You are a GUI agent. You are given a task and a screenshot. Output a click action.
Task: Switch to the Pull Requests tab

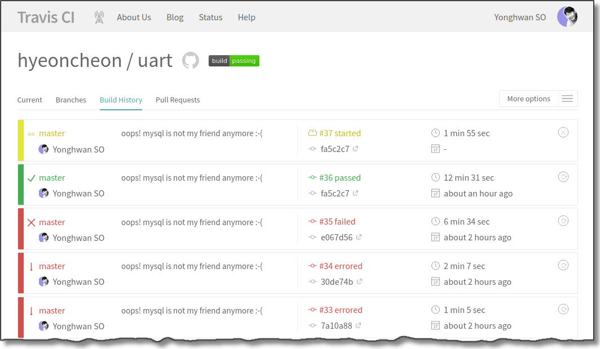178,100
